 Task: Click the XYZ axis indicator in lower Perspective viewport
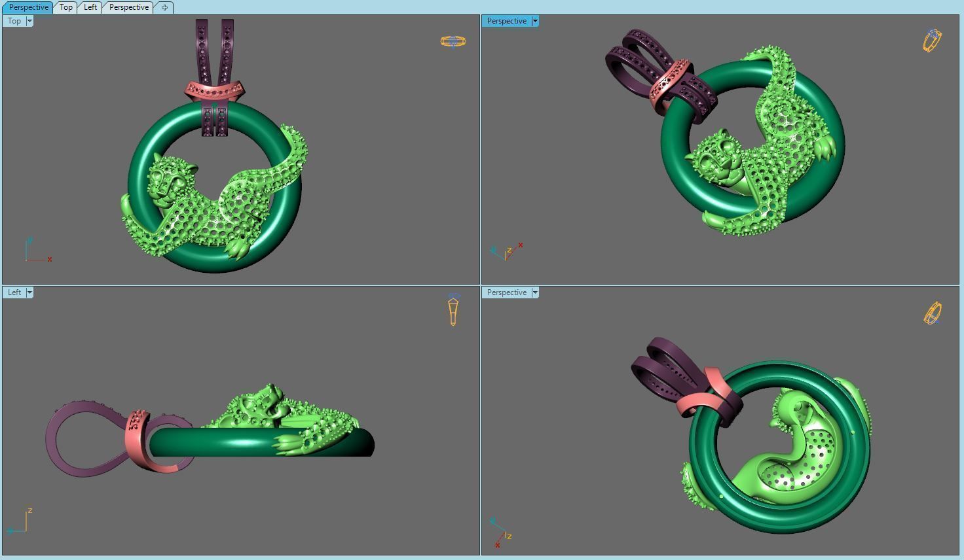click(x=501, y=532)
